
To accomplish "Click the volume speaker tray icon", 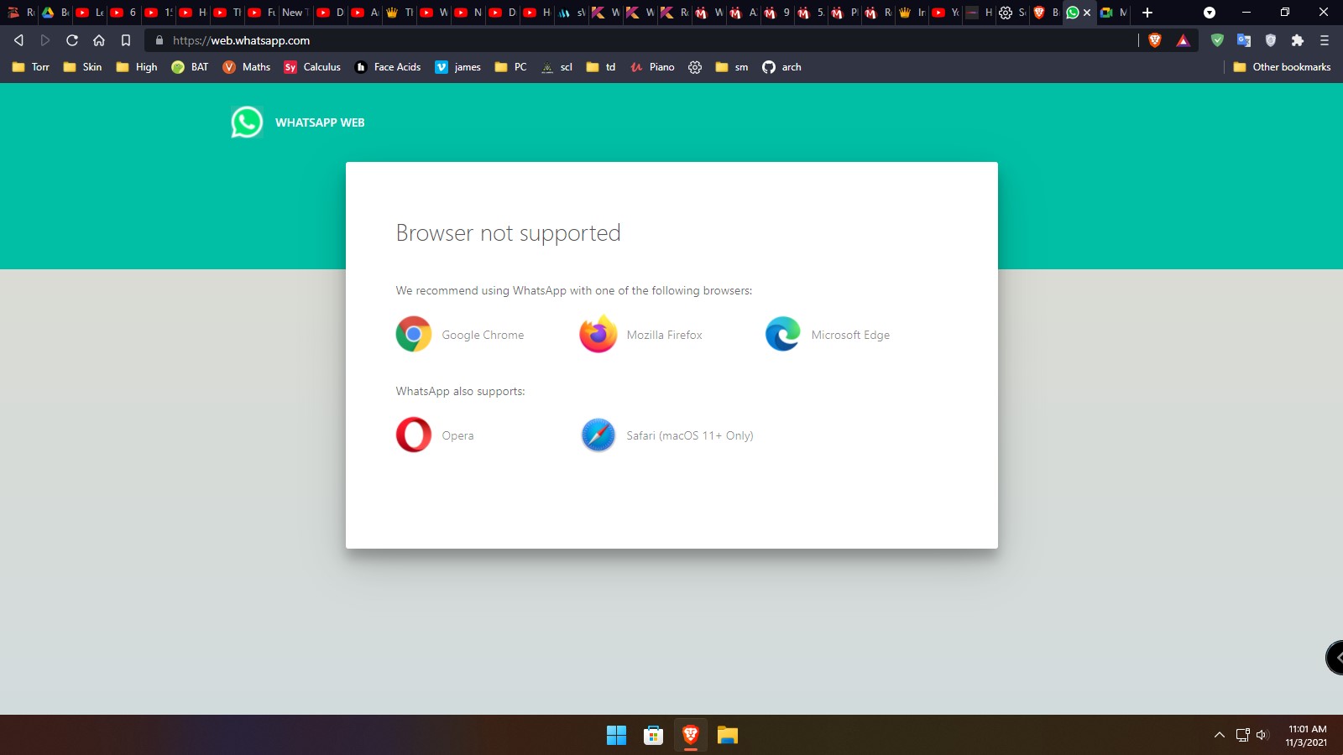I will (1262, 736).
